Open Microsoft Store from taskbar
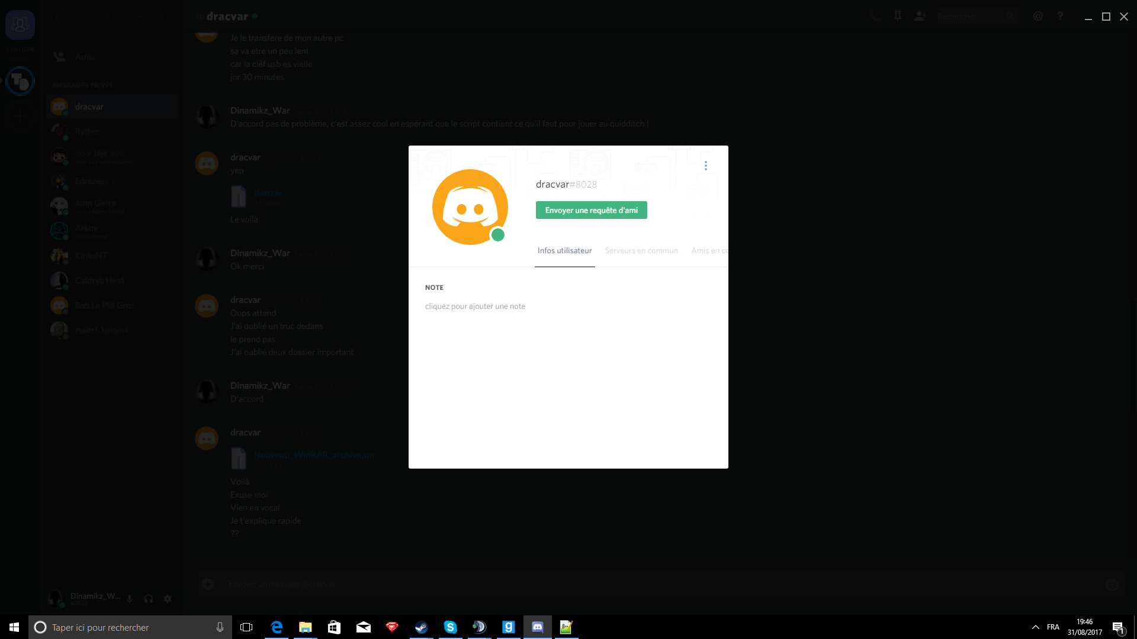Screen dimensions: 1137x639 point(334,627)
